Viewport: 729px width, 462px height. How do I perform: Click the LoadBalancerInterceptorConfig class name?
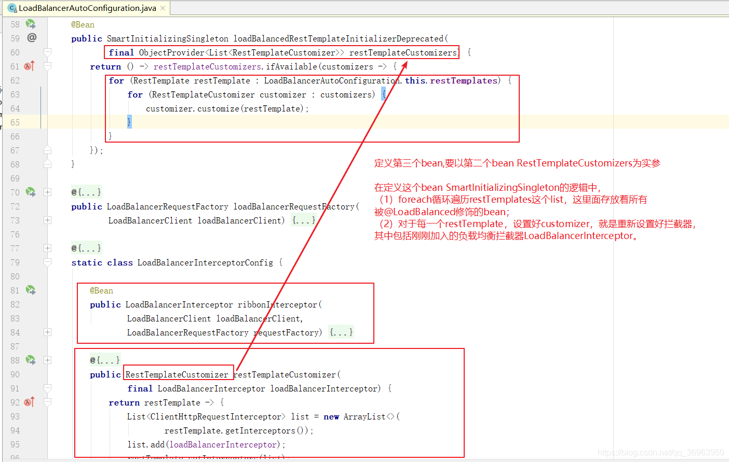click(205, 262)
